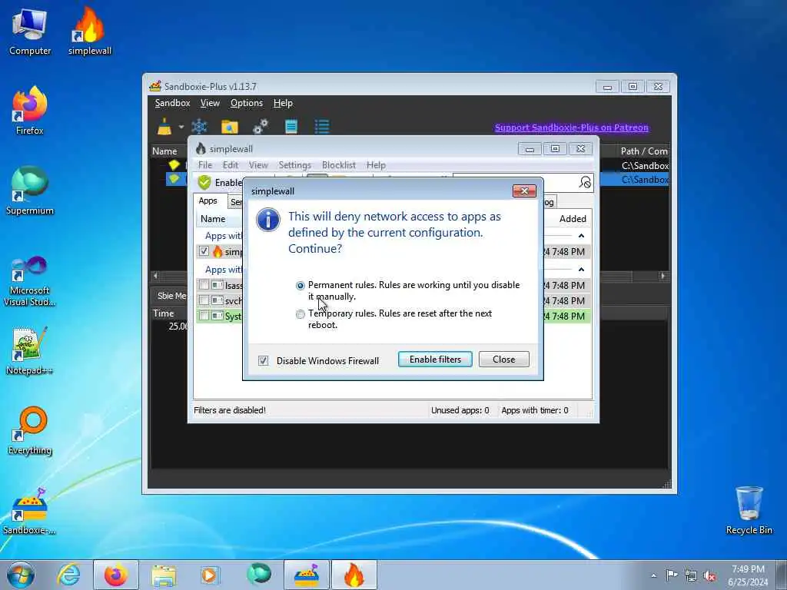Click the blue notepad icon in Sandboxie toolbar
787x590 pixels.
(291, 127)
